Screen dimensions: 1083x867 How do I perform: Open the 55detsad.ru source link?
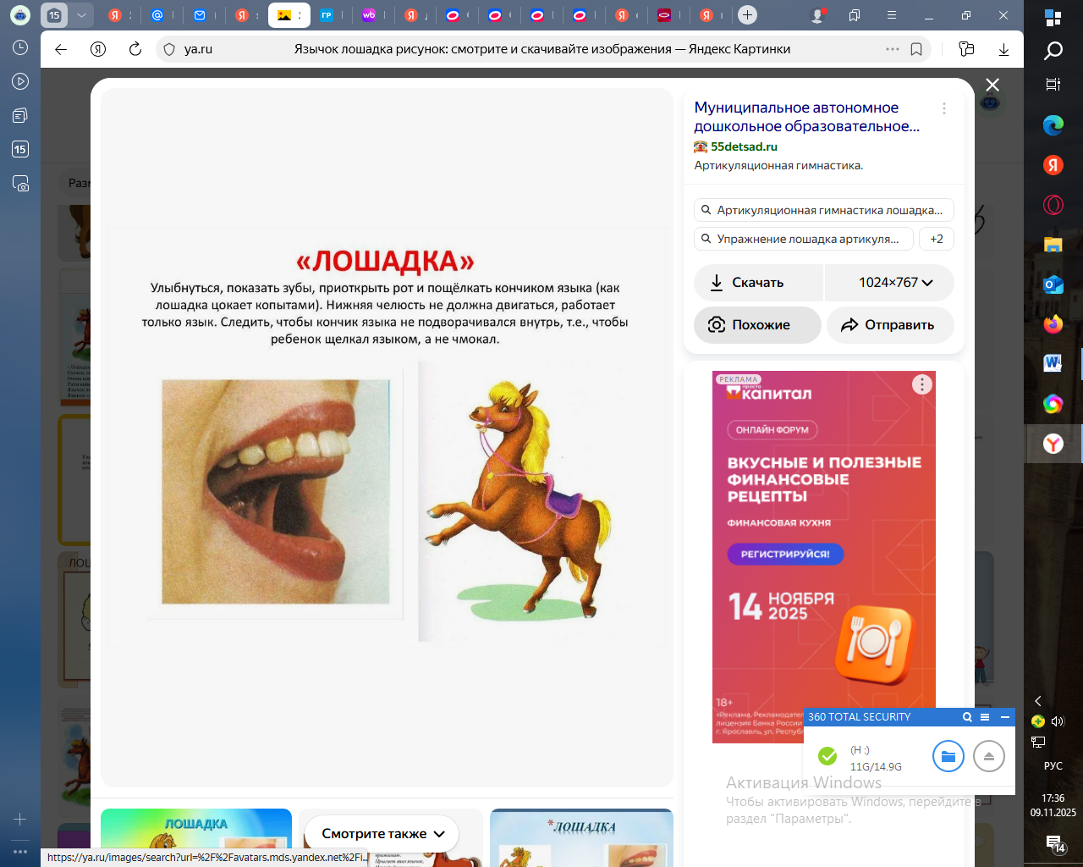tap(744, 146)
